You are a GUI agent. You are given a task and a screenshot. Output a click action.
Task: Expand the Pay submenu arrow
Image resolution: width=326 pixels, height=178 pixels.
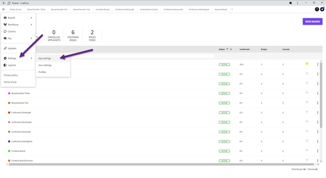pos(32,38)
